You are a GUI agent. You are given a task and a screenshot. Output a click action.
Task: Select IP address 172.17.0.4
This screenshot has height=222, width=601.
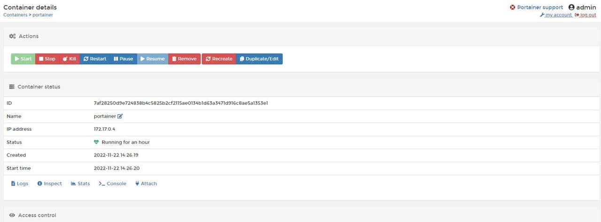(x=105, y=129)
